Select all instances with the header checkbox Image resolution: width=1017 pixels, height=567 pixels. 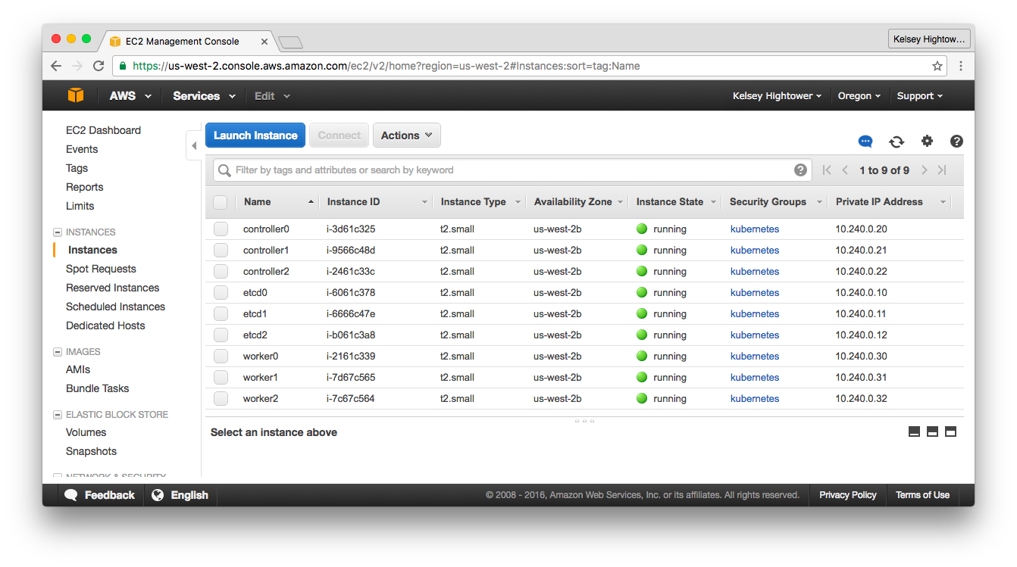coord(219,202)
